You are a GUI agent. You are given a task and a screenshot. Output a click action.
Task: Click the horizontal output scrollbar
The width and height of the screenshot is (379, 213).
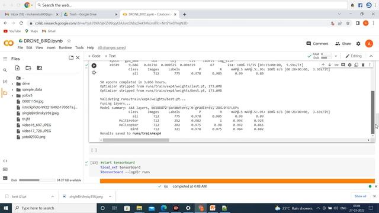pos(136,140)
